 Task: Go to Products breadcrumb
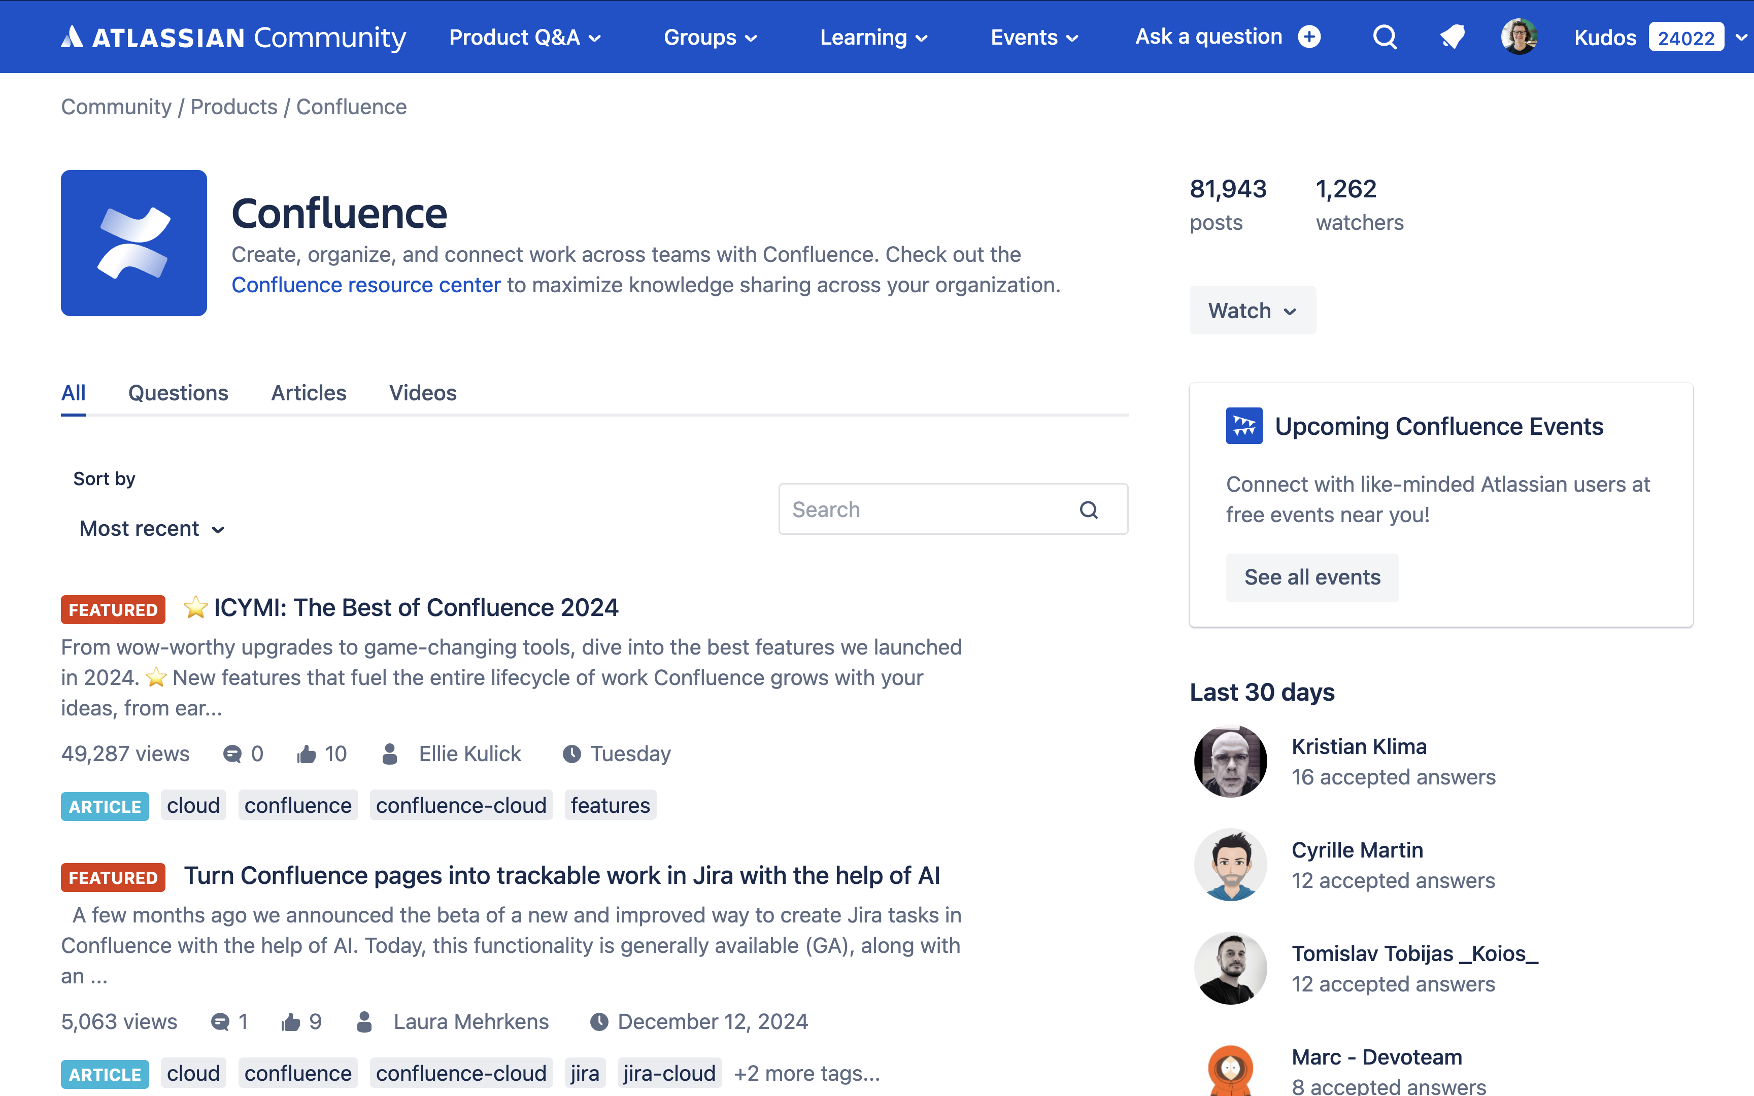point(233,107)
